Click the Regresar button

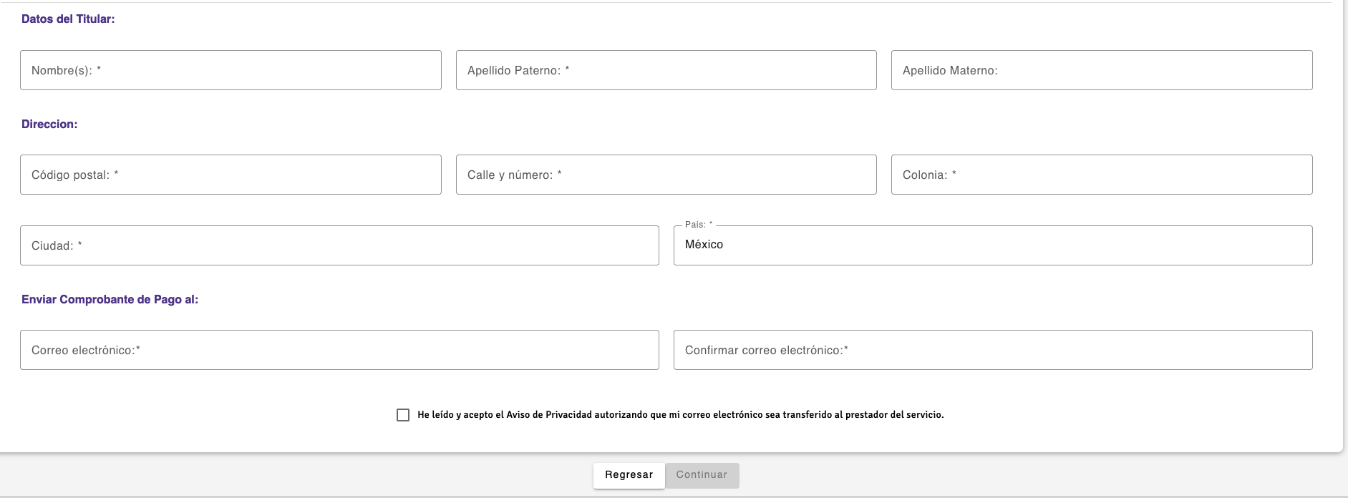(629, 475)
